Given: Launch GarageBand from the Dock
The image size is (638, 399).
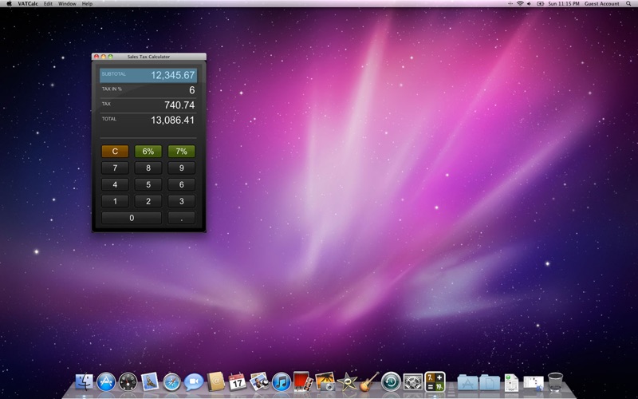Looking at the screenshot, I should (x=369, y=382).
